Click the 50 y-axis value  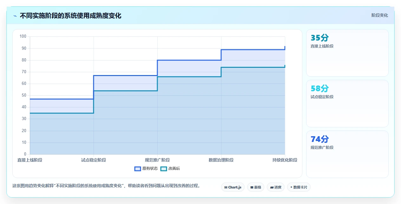[24, 95]
